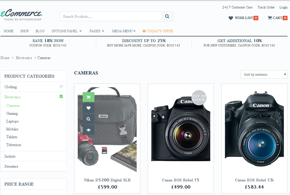Open the Sort by newness dropdown

[264, 74]
